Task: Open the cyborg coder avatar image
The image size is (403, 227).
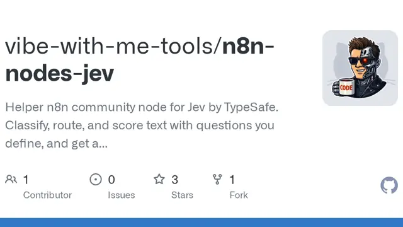Action: point(360,68)
